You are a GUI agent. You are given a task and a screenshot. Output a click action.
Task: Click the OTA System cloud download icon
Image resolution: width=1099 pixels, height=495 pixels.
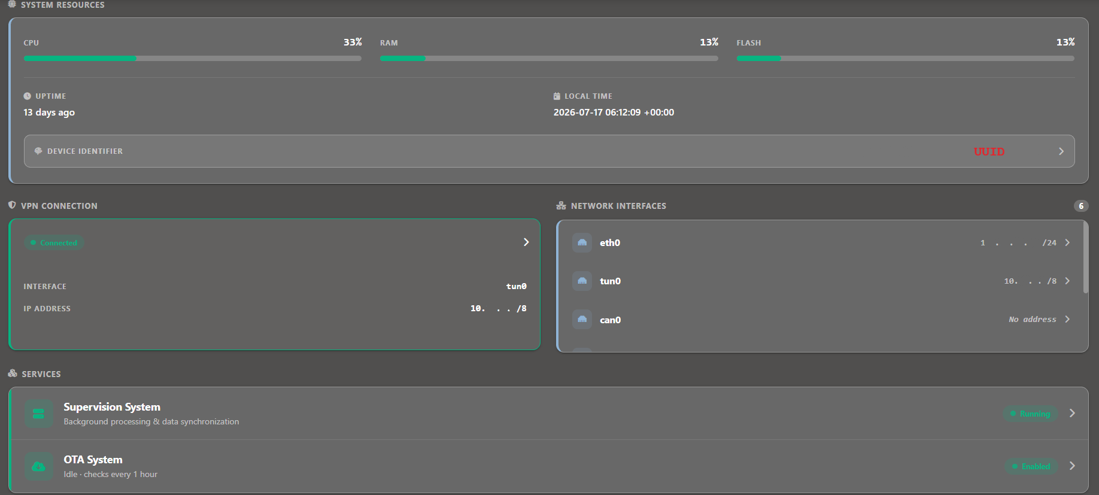38,466
